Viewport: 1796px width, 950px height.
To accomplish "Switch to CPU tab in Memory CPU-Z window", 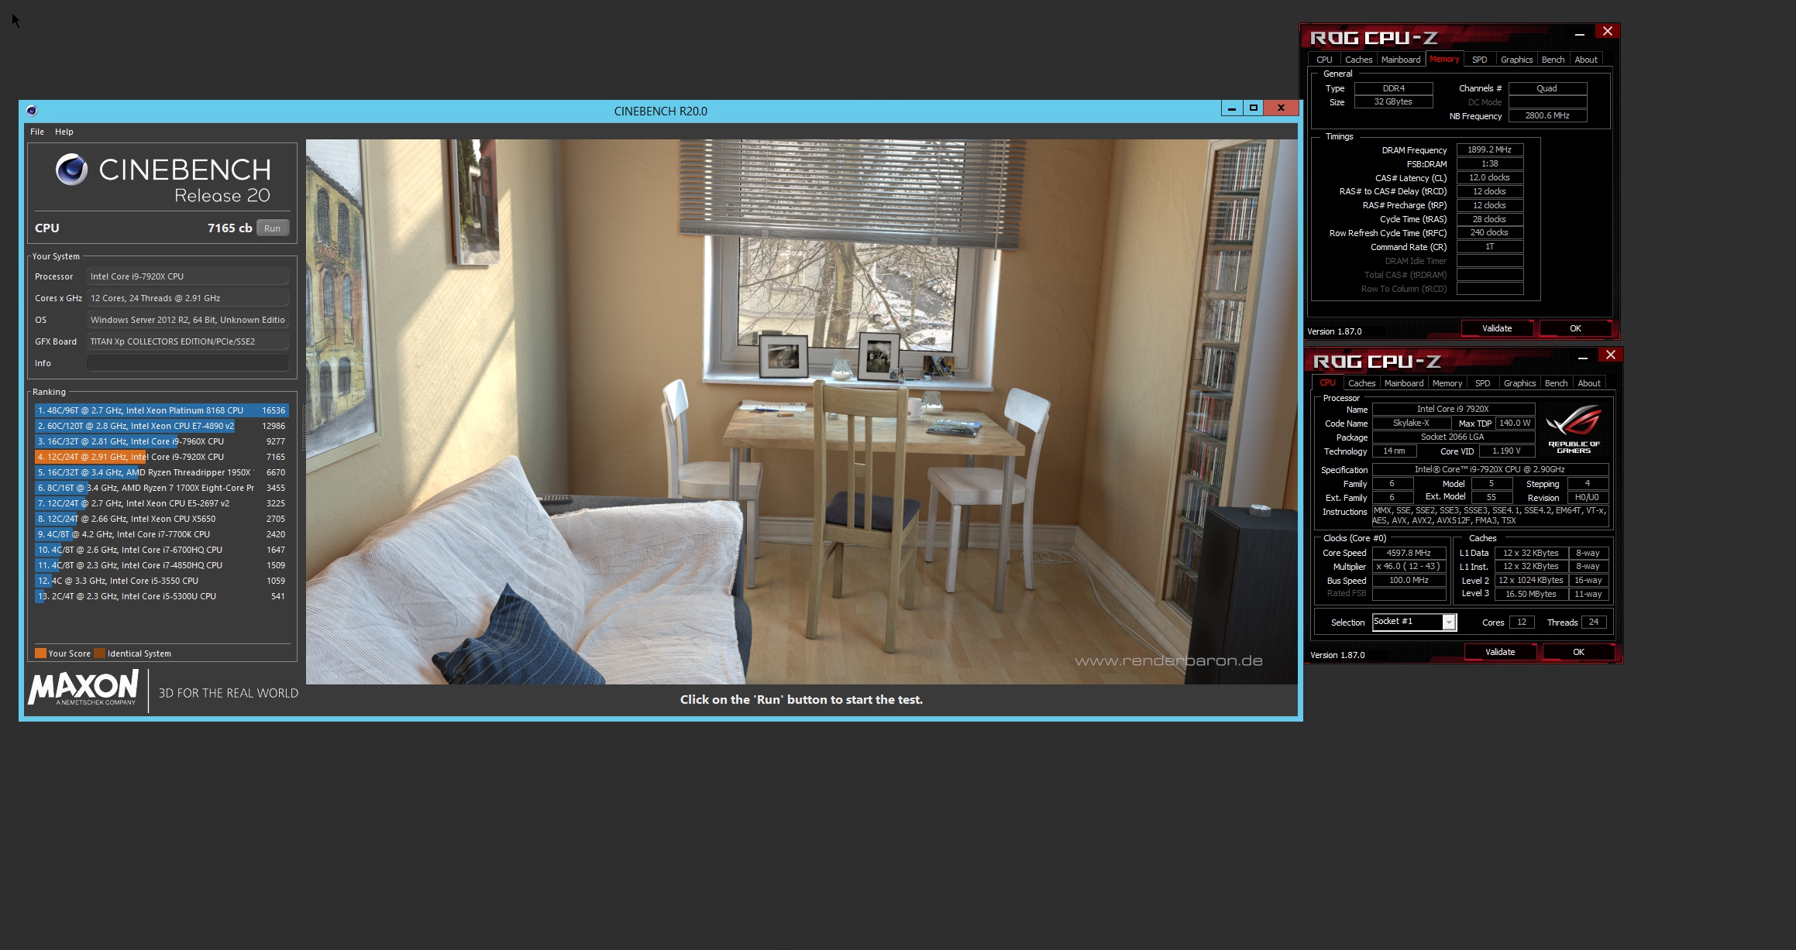I will tap(1324, 60).
